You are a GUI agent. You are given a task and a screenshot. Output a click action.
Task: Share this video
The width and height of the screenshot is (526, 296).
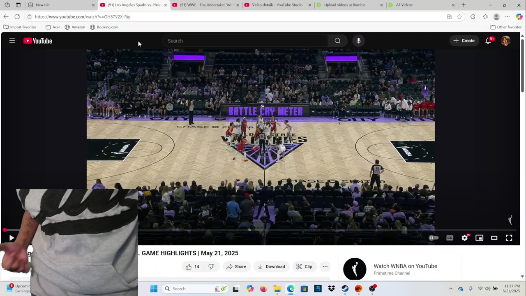236,266
